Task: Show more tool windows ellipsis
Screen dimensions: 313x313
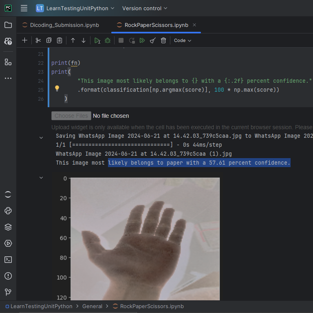Action: tap(8, 78)
